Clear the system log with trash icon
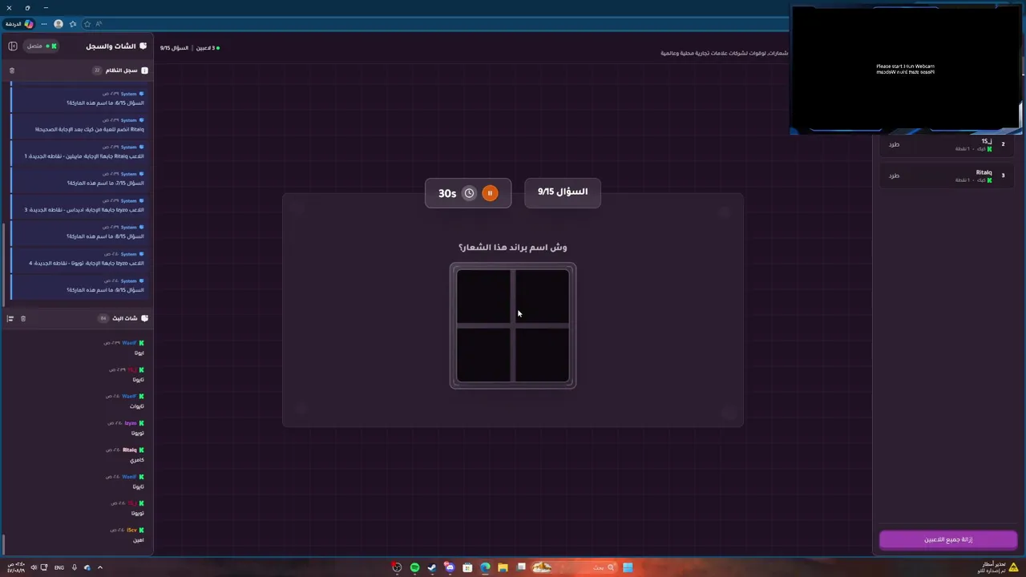This screenshot has height=577, width=1026. click(12, 71)
